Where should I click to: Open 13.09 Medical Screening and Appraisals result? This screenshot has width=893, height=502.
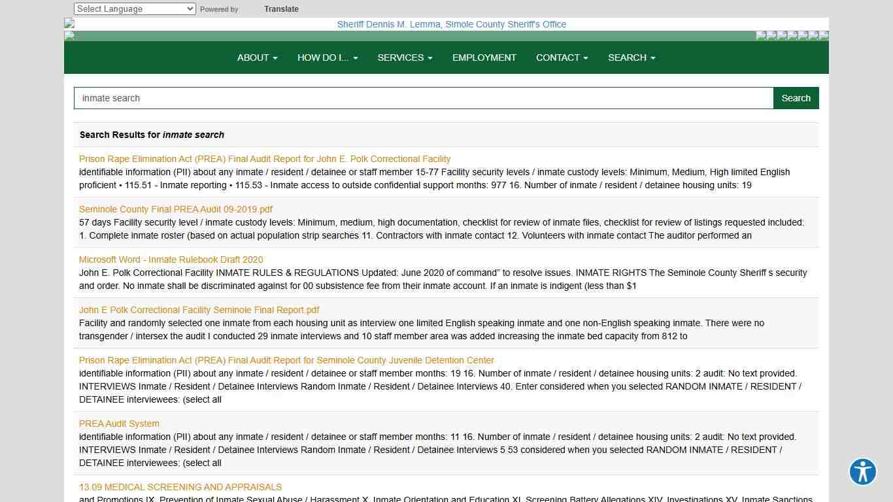point(180,487)
